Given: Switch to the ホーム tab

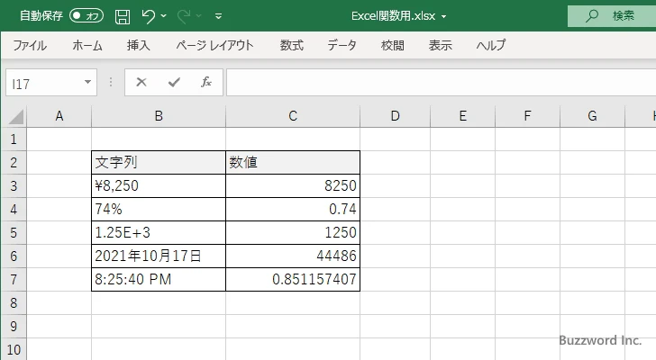Looking at the screenshot, I should tap(87, 45).
